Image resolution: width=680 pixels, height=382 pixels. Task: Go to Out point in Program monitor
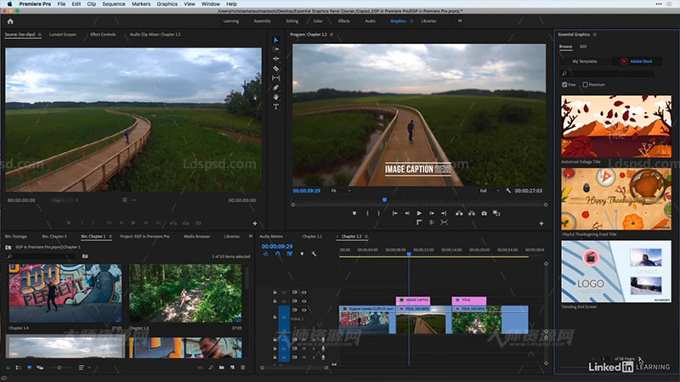coord(444,213)
